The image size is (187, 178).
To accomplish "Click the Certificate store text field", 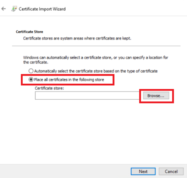I will [87, 95].
